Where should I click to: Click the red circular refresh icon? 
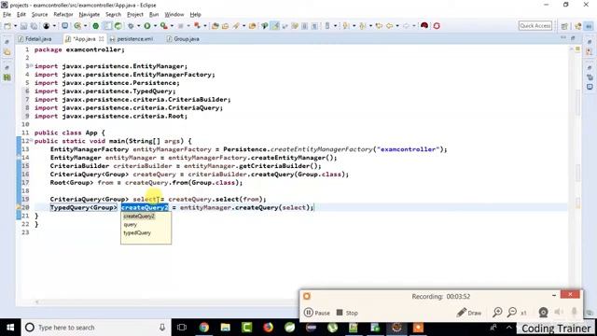(437, 26)
